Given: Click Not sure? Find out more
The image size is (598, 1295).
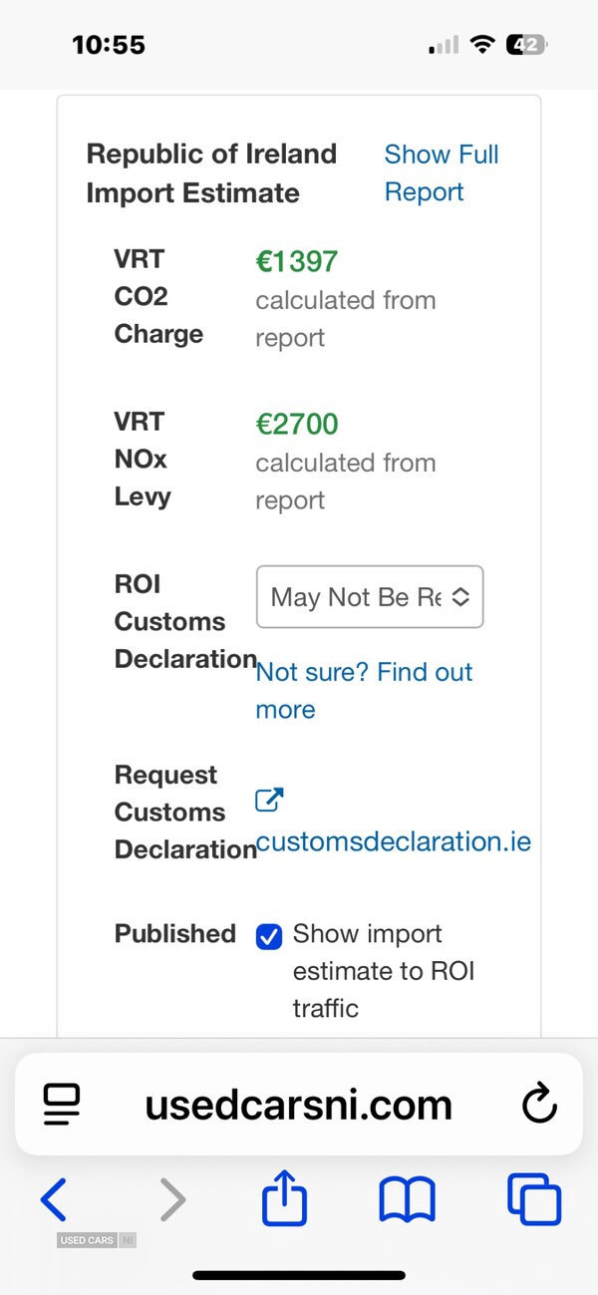Looking at the screenshot, I should point(364,690).
